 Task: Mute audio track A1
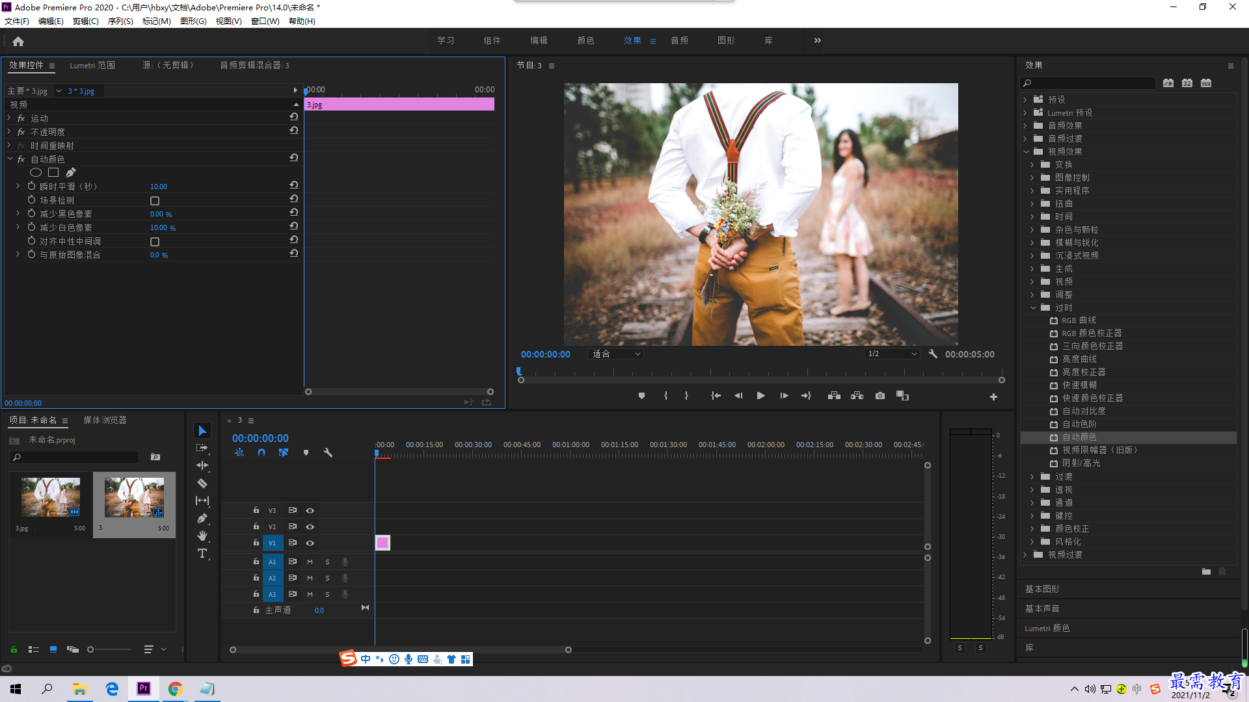click(x=310, y=562)
